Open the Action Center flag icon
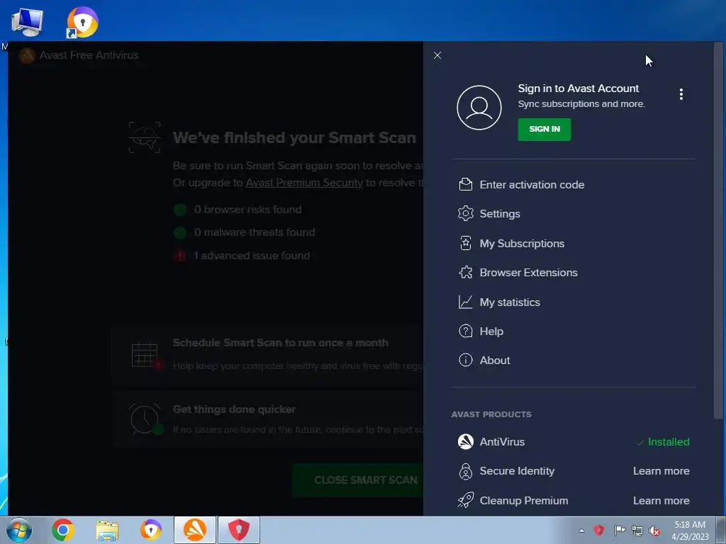Screen dimensions: 726x544 pos(620,530)
